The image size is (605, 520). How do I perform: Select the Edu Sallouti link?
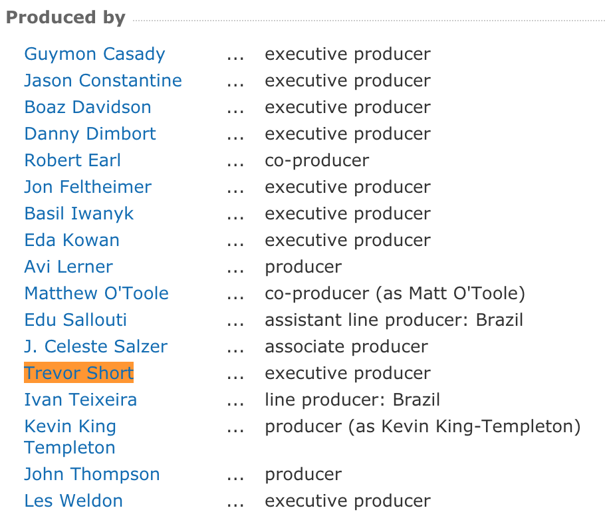pos(75,320)
